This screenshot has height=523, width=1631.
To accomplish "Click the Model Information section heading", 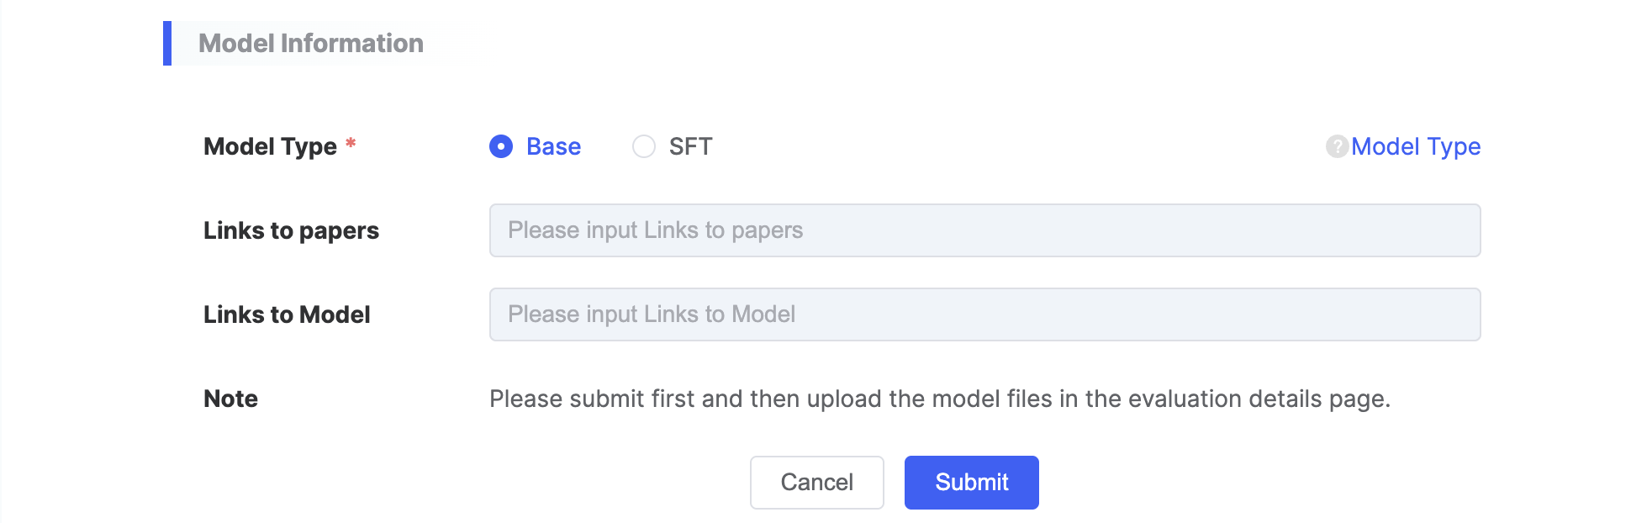I will pyautogui.click(x=310, y=44).
